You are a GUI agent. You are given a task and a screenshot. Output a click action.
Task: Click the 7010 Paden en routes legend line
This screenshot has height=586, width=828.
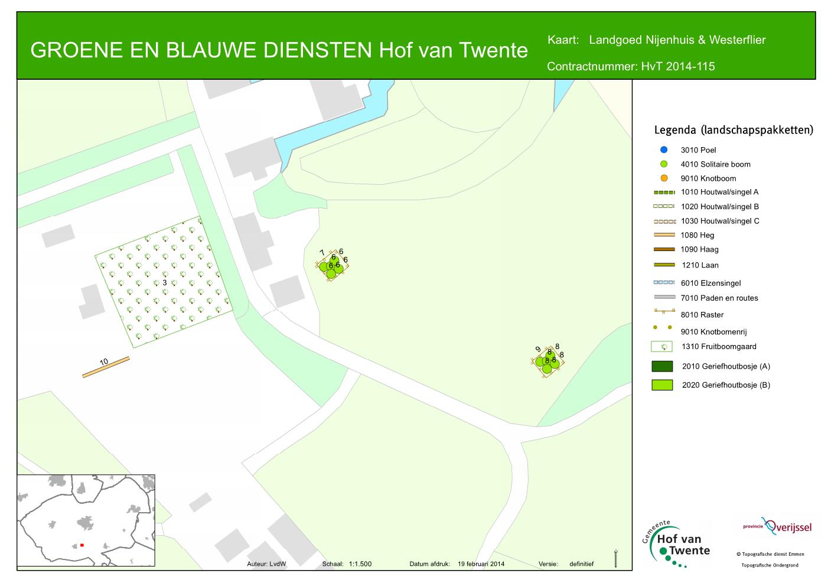pos(664,297)
